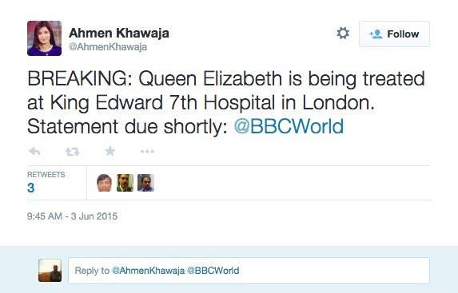Retweet using the retweet arrows icon
The image size is (458, 293).
click(x=72, y=152)
